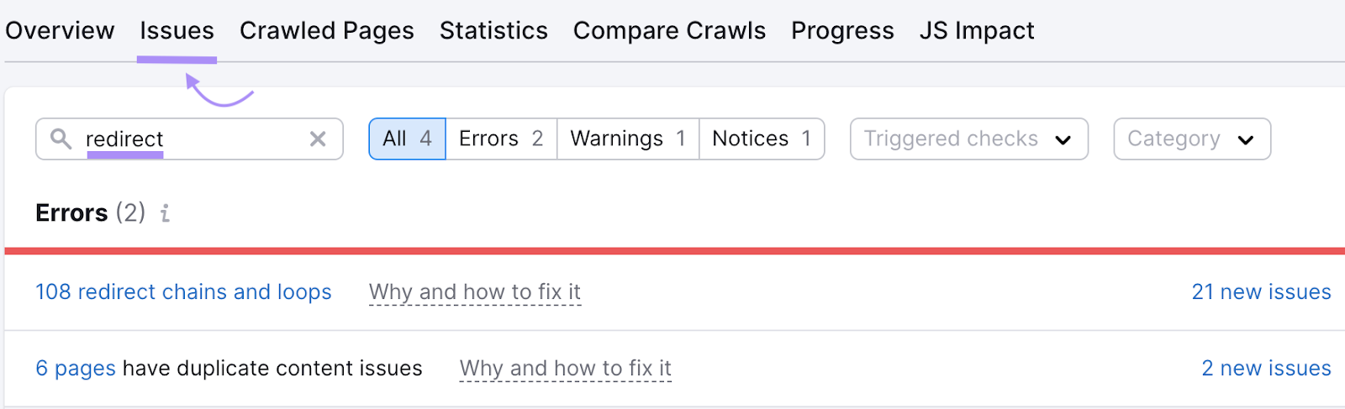
Task: Open the 6 pages duplicate content link
Action: 76,368
